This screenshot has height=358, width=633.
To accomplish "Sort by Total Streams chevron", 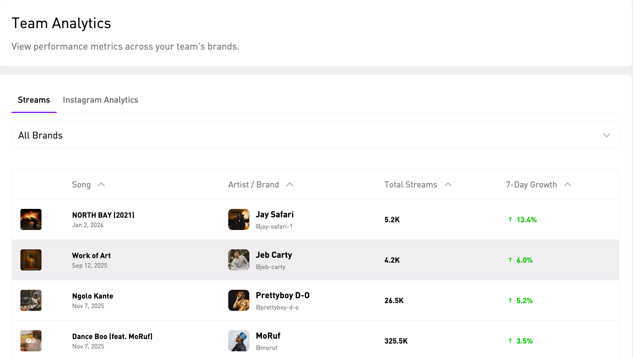I will (448, 185).
